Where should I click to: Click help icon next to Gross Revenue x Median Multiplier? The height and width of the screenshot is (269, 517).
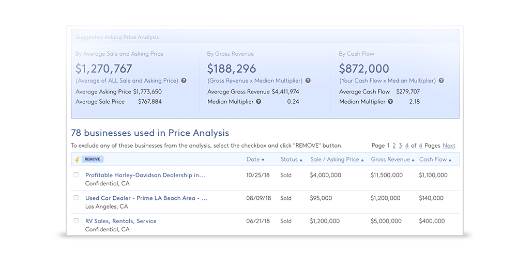coord(308,81)
